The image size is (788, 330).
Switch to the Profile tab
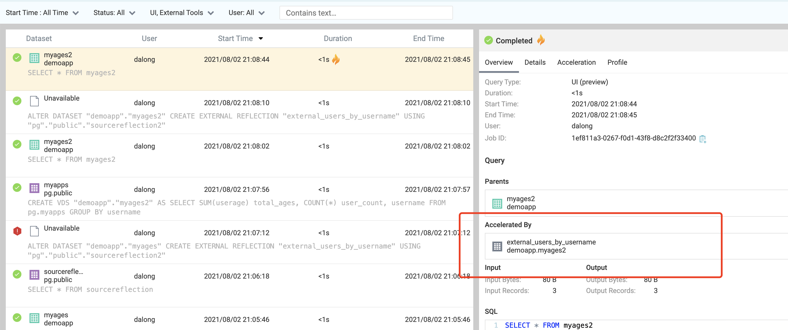[617, 62]
